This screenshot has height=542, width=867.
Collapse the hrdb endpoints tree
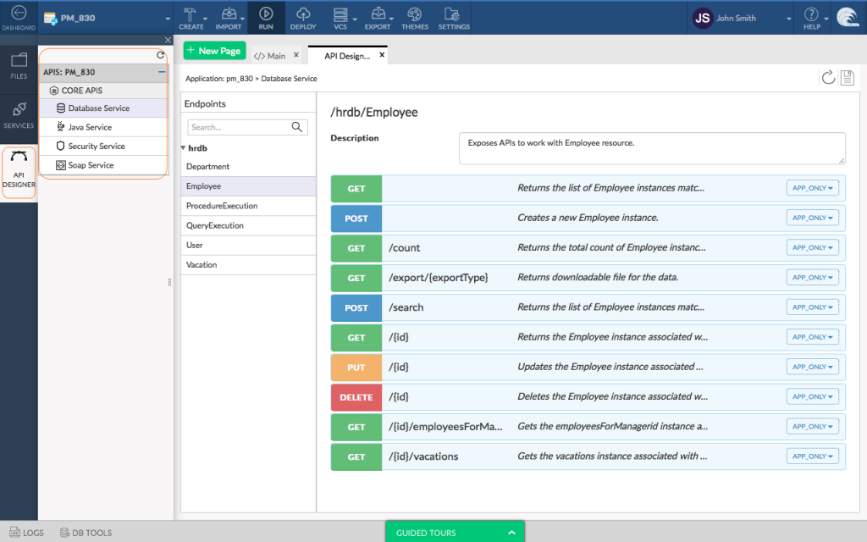(183, 148)
